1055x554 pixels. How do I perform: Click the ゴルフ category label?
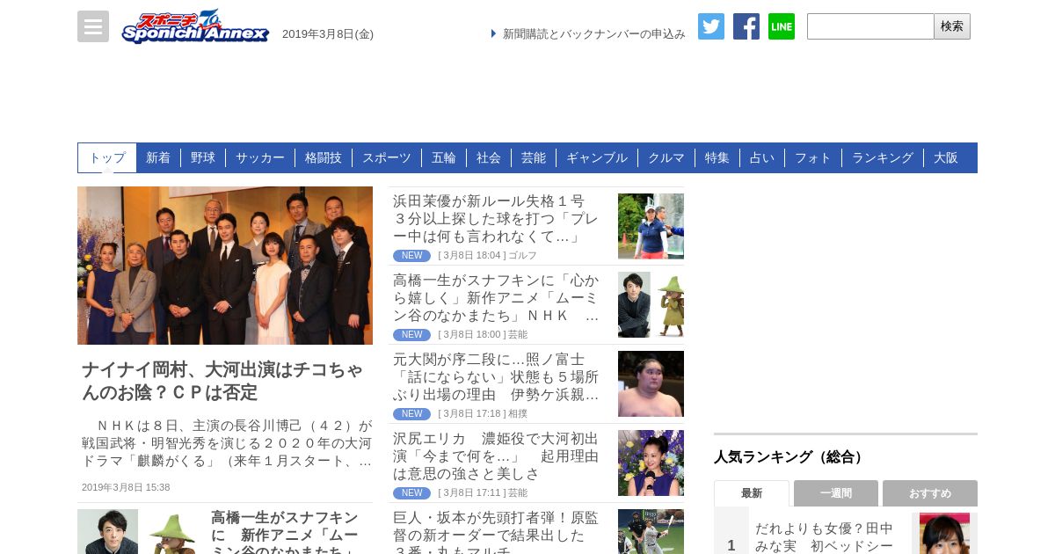(522, 256)
